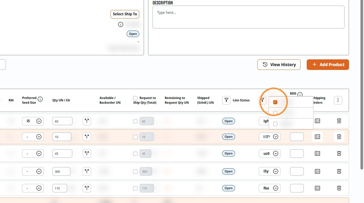Click the Line Status filter funnel icon
The image size is (364, 203).
226,100
